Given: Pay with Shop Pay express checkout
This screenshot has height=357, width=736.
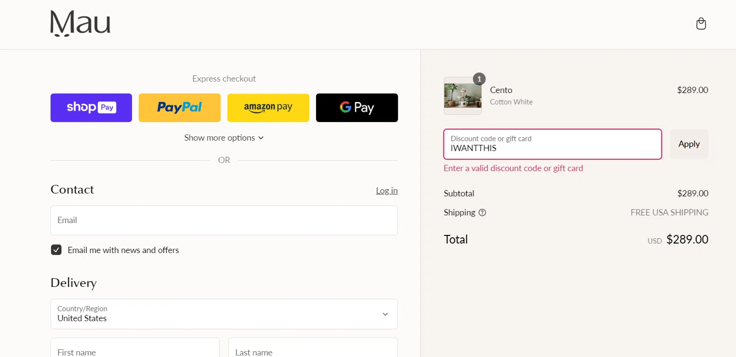Looking at the screenshot, I should (91, 107).
